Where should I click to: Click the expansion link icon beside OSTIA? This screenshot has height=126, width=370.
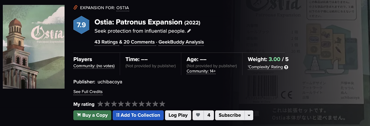click(x=76, y=7)
